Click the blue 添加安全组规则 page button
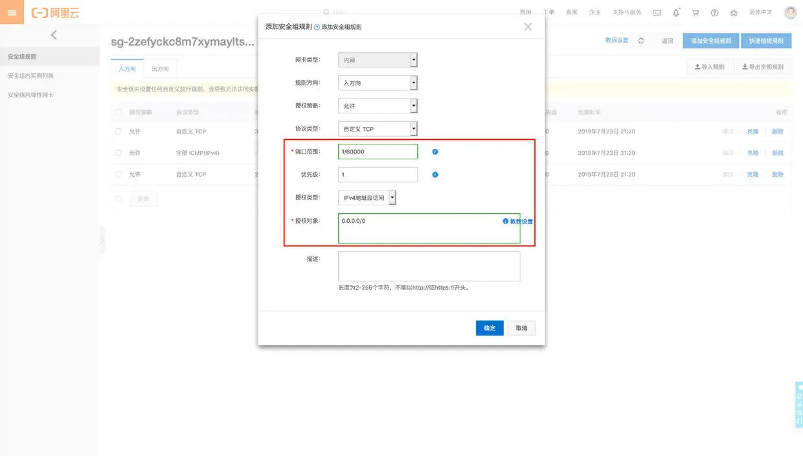Image resolution: width=803 pixels, height=456 pixels. (x=710, y=41)
